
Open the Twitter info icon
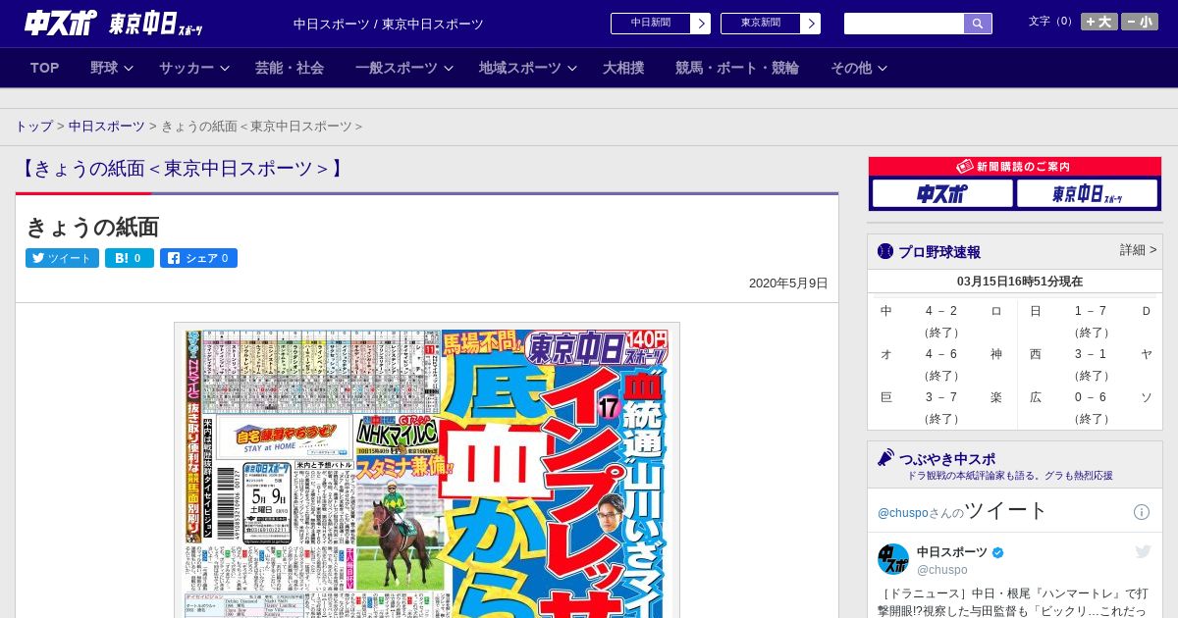1142,512
